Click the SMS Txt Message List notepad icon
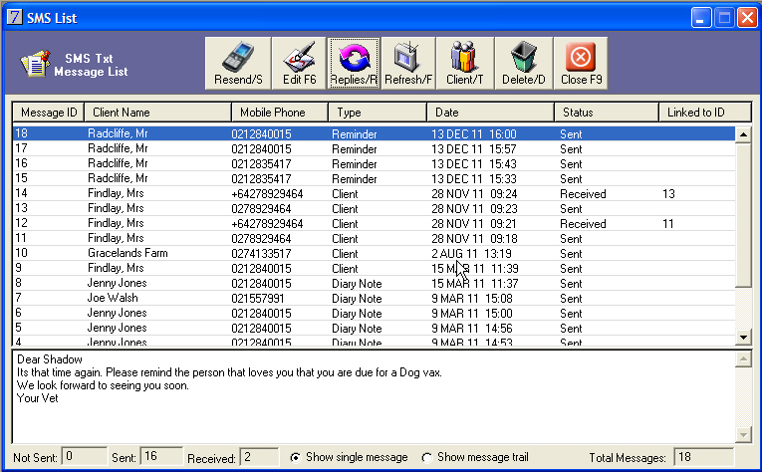 pyautogui.click(x=35, y=64)
